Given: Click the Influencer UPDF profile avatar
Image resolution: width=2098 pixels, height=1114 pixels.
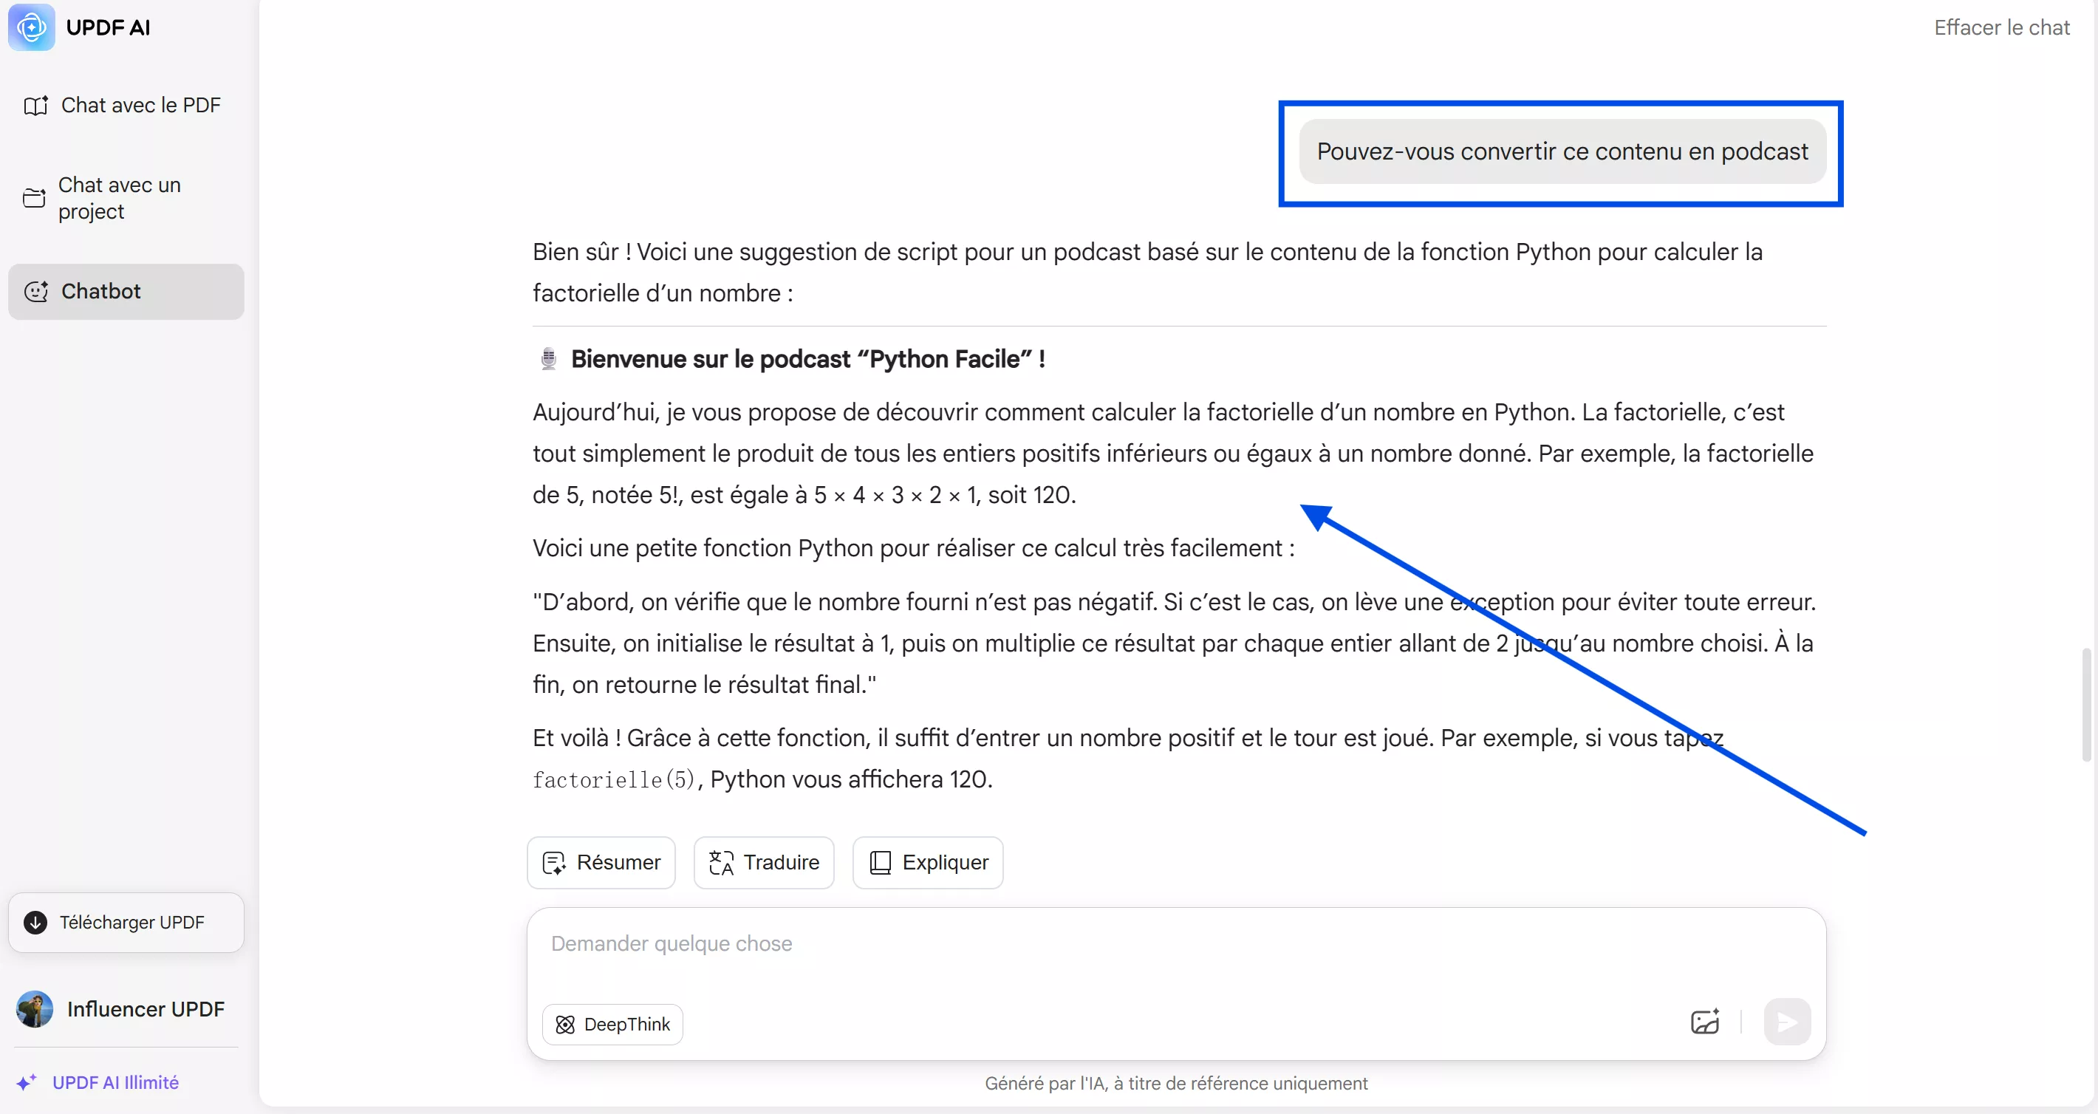Looking at the screenshot, I should (33, 1009).
